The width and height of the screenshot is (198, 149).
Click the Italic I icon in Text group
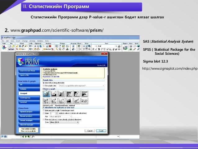pos(102,49)
